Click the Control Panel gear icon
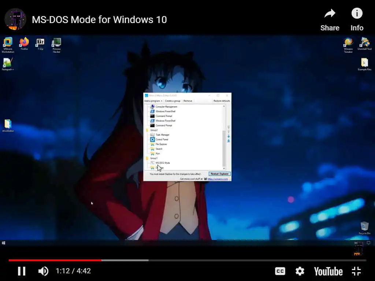 [x=152, y=139]
